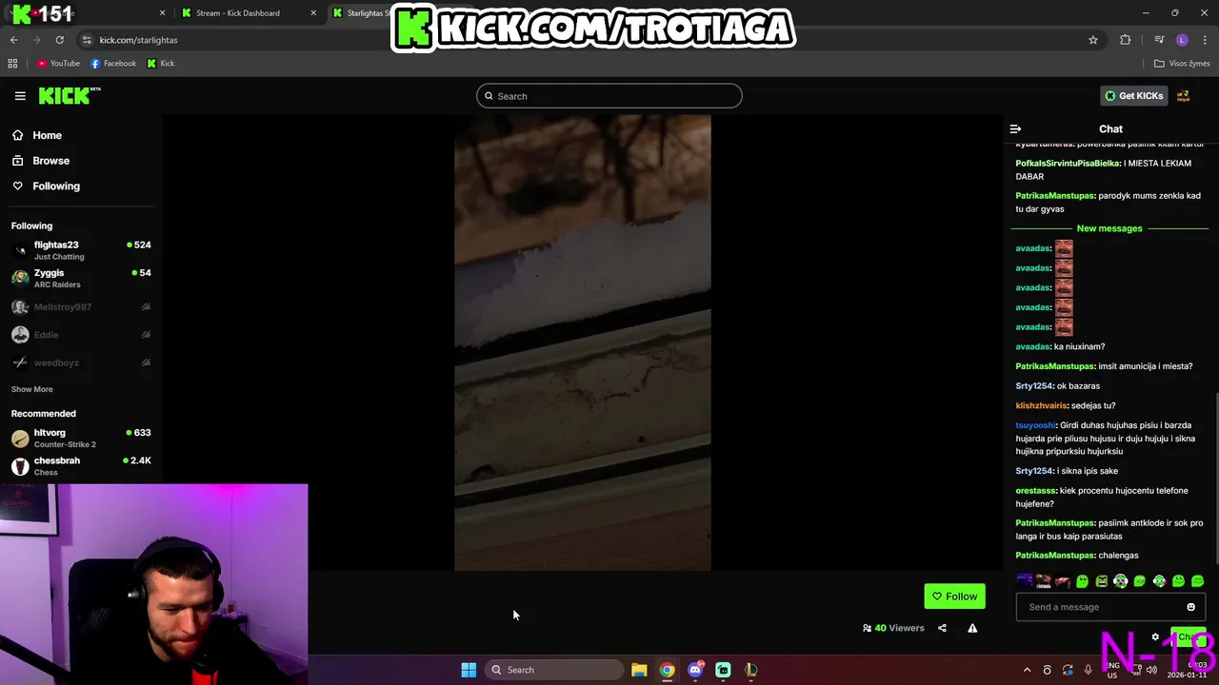Follow the channel with green Follow button
The width and height of the screenshot is (1219, 685).
[954, 597]
